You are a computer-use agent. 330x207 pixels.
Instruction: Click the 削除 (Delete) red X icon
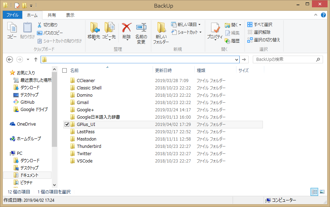(127, 27)
